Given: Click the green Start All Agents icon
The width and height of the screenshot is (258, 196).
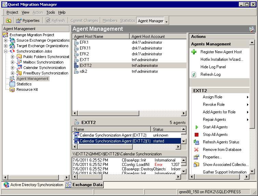Looking at the screenshot, I should coord(196,127).
